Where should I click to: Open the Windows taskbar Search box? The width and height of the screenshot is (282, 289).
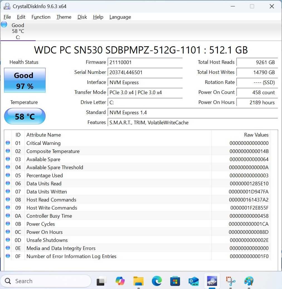point(46,281)
